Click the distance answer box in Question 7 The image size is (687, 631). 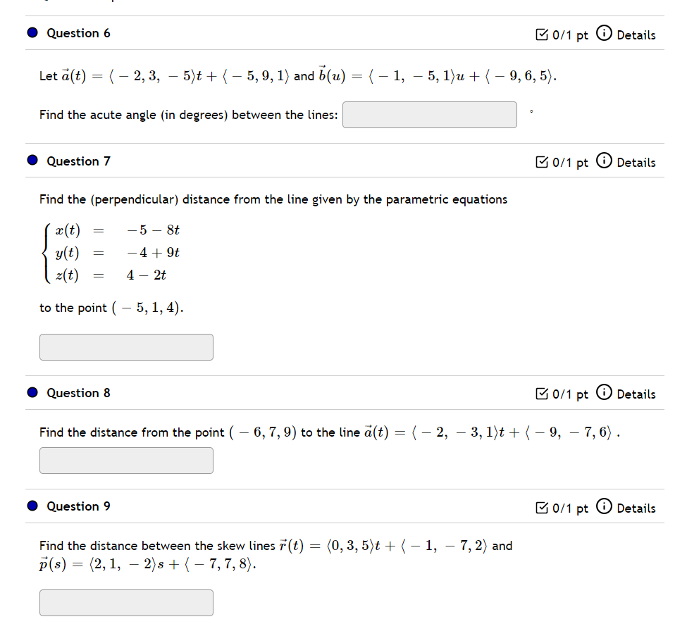coord(126,346)
